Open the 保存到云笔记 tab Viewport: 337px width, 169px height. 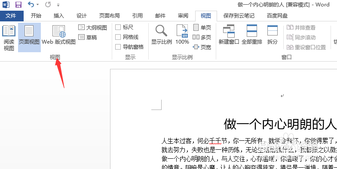pyautogui.click(x=239, y=16)
